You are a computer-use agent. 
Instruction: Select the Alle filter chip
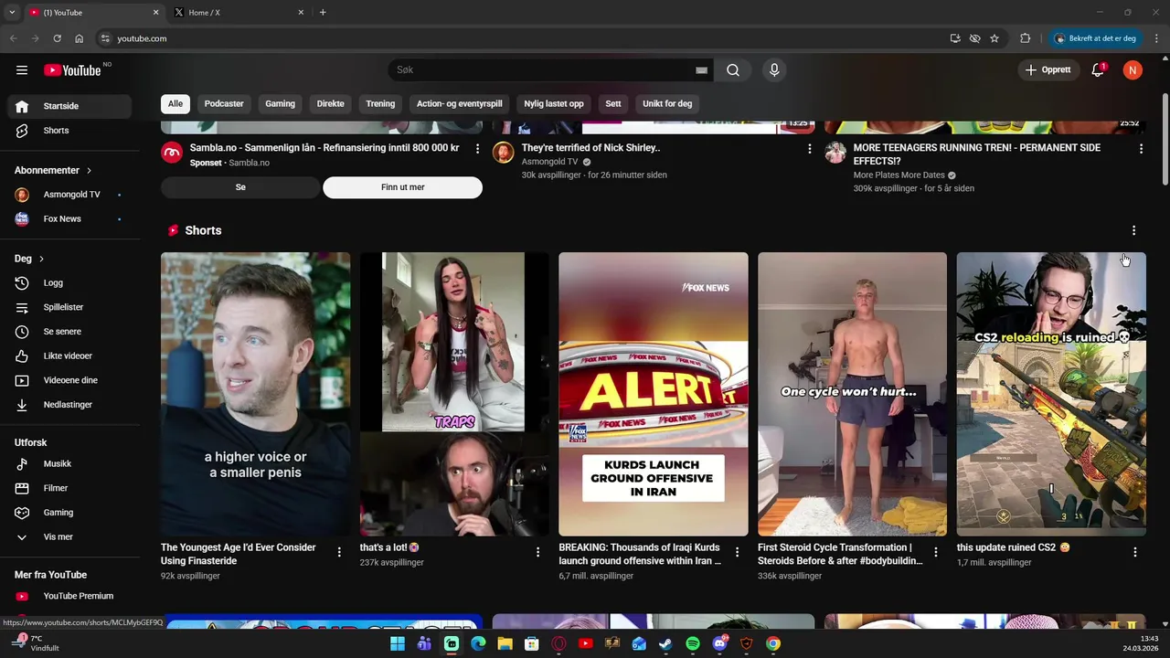[x=175, y=104]
